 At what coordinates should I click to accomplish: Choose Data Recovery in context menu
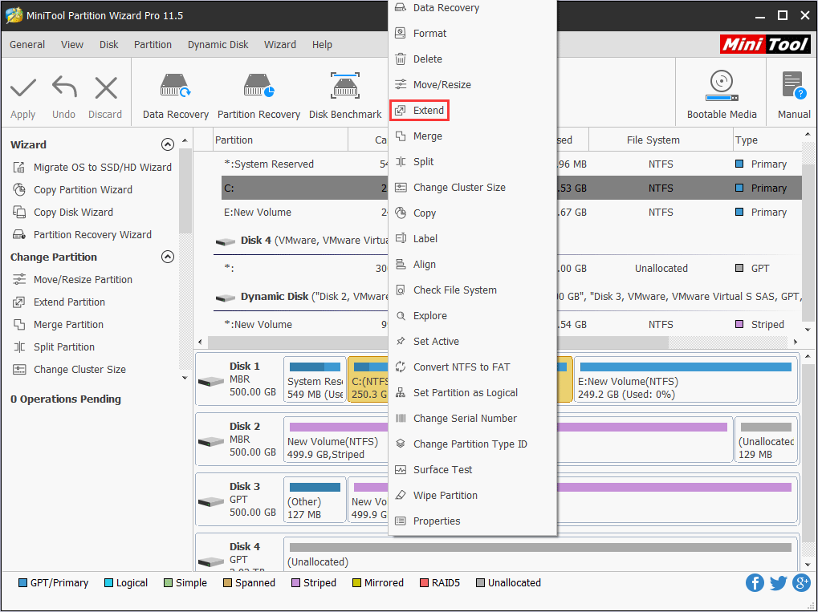(x=472, y=8)
